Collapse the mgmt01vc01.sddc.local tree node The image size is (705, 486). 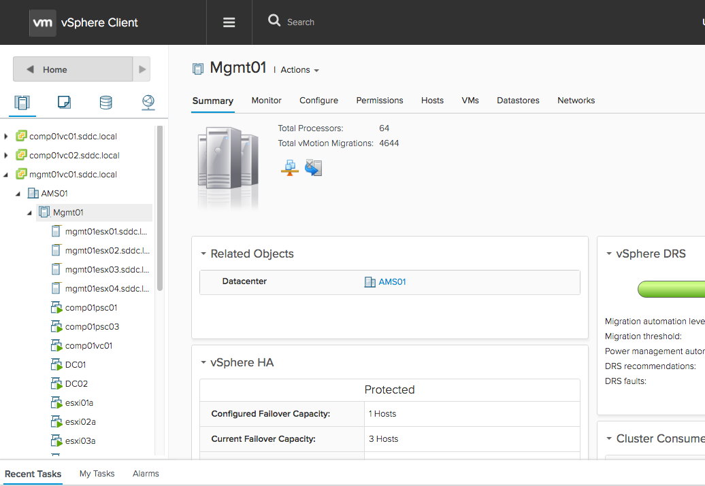point(6,175)
